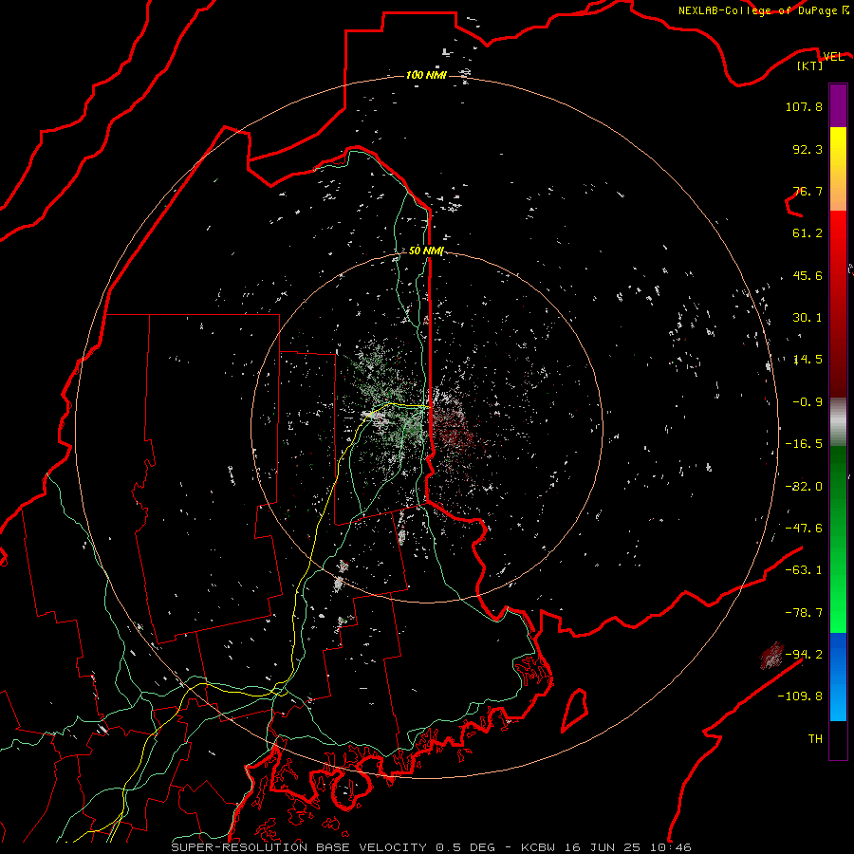This screenshot has height=854, width=854.
Task: Select the 61.2 legend value
Action: (808, 233)
